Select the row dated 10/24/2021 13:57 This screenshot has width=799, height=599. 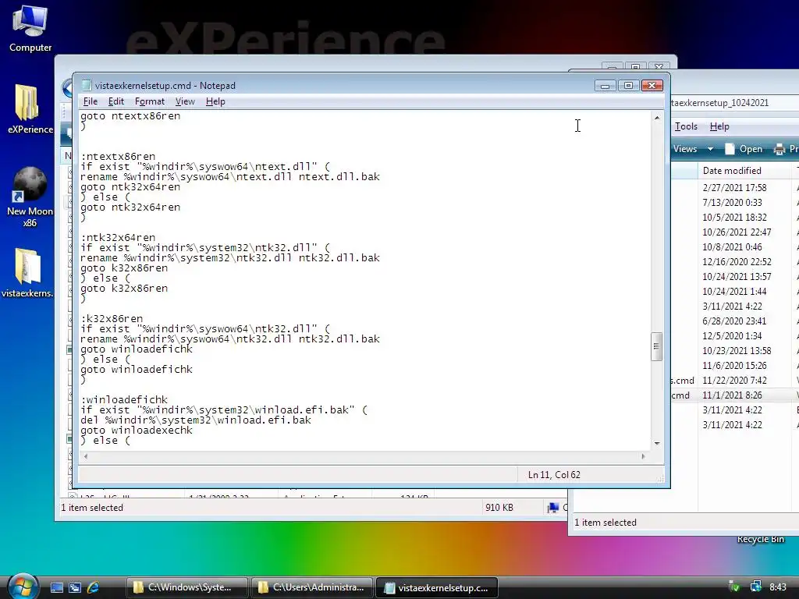tap(737, 276)
